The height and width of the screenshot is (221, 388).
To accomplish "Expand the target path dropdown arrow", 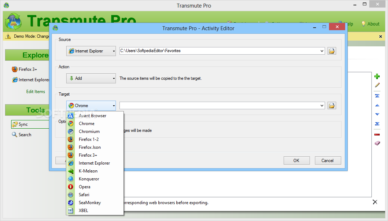I will click(x=322, y=106).
